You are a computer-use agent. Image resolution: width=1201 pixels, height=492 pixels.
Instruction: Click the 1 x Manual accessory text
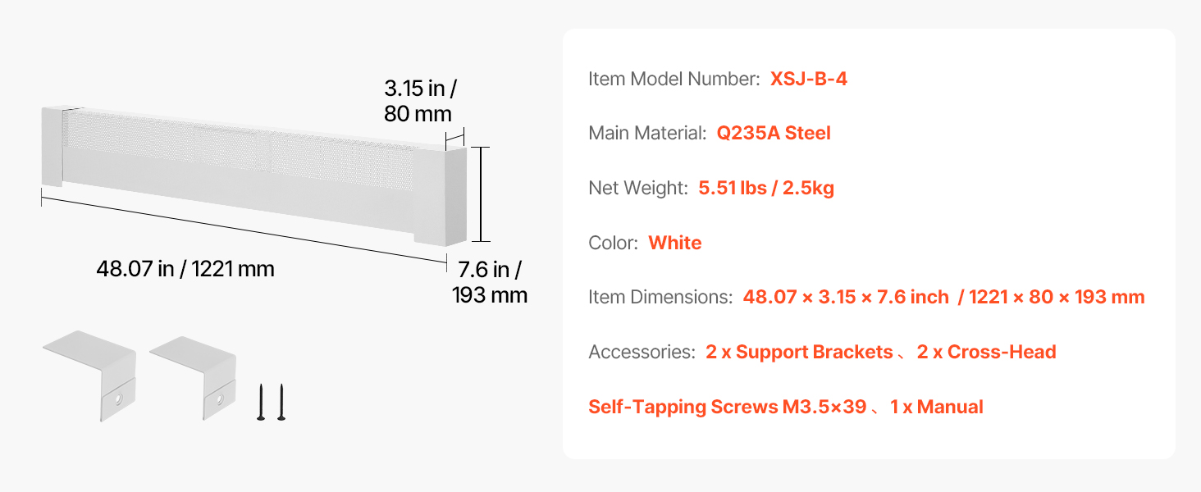click(x=936, y=407)
